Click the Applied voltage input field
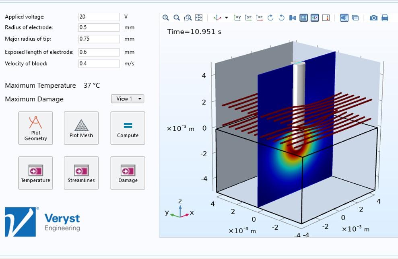Screen dimensions: 398x259 tap(99, 16)
